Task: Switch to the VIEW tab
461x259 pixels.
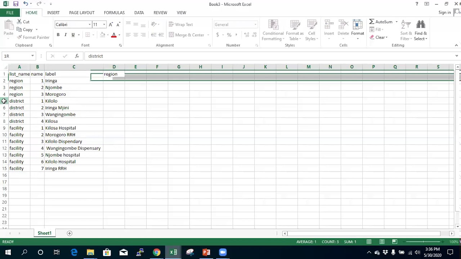Action: [182, 13]
